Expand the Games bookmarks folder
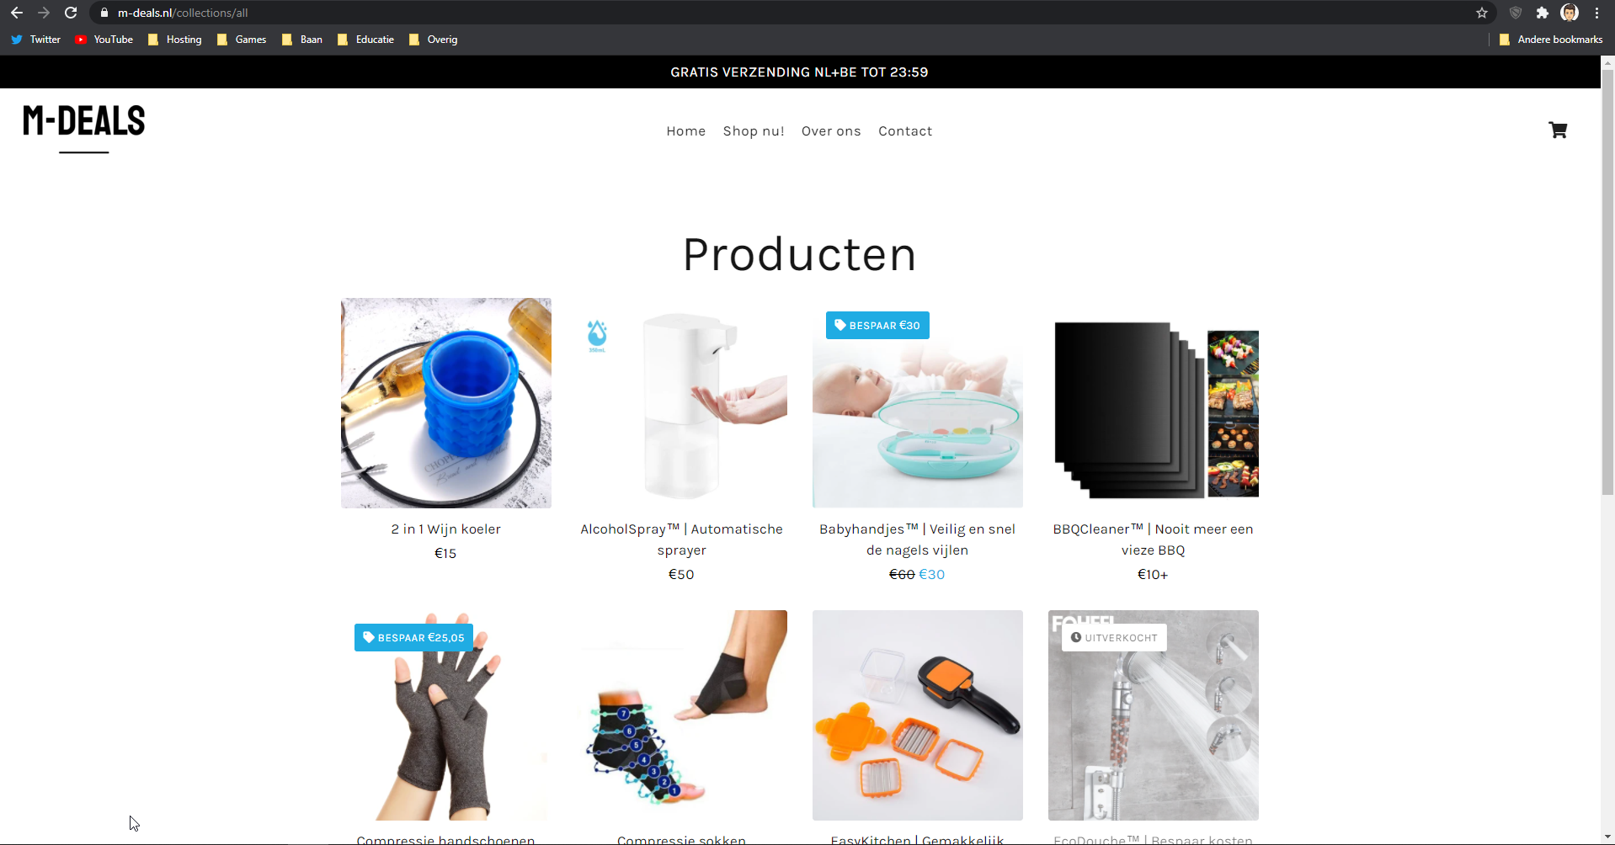The height and width of the screenshot is (845, 1615). [x=242, y=40]
